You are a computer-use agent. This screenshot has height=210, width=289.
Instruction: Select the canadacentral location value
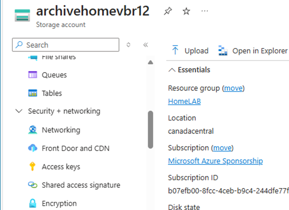(191, 131)
